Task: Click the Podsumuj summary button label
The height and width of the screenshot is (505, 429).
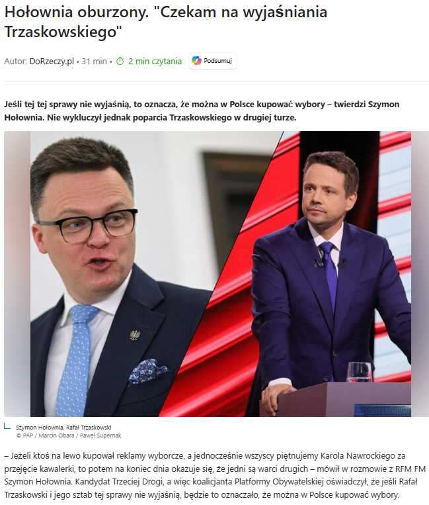Action: 217,61
